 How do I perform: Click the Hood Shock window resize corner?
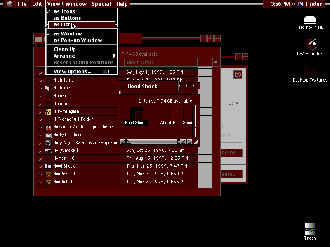click(196, 142)
